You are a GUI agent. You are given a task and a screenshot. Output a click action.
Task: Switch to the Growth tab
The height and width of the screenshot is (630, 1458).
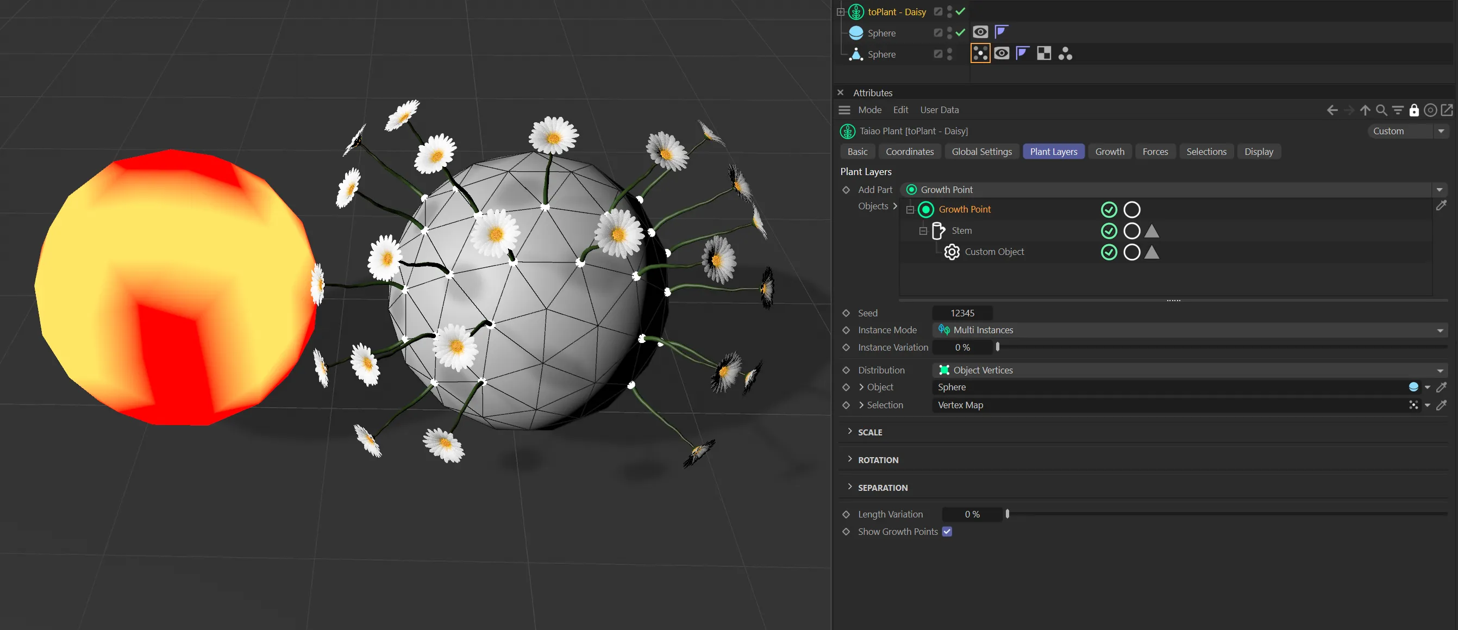[1109, 152]
